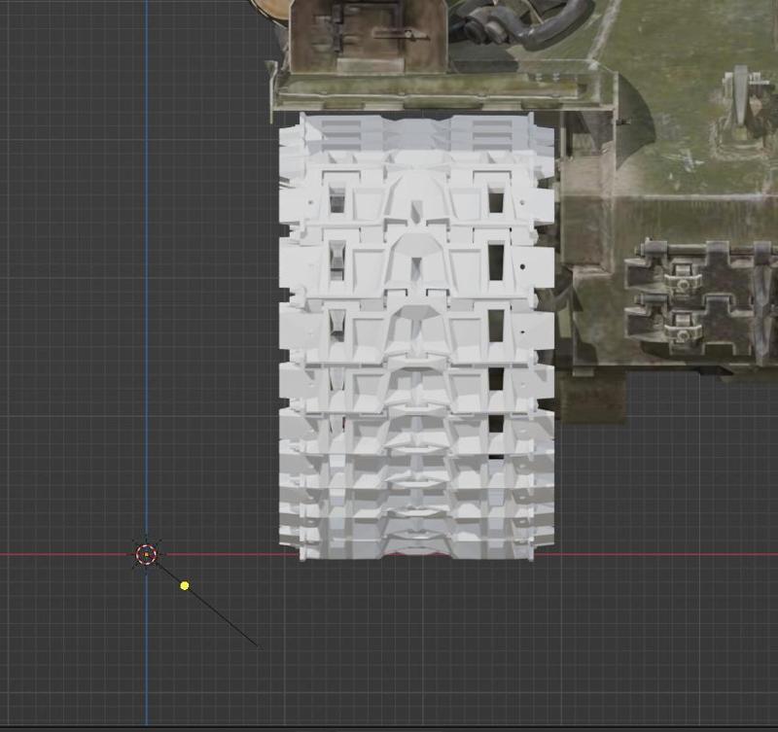Select the black diagonal curve line
This screenshot has height=732, width=778.
[x=208, y=605]
